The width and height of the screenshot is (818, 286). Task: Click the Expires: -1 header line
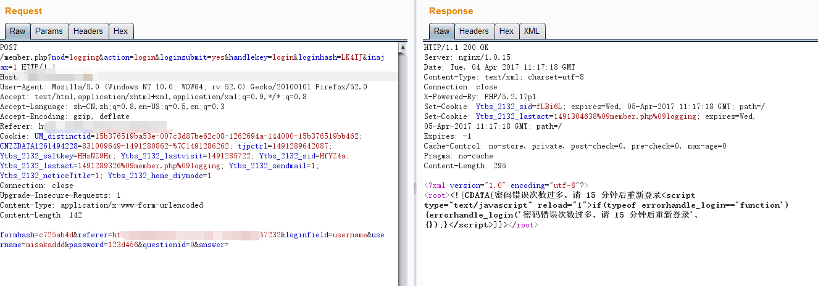(x=447, y=136)
